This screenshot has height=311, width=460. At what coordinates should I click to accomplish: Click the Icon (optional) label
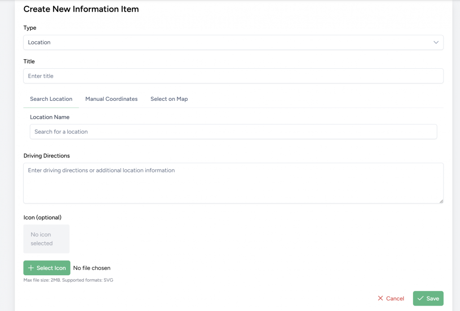point(42,217)
